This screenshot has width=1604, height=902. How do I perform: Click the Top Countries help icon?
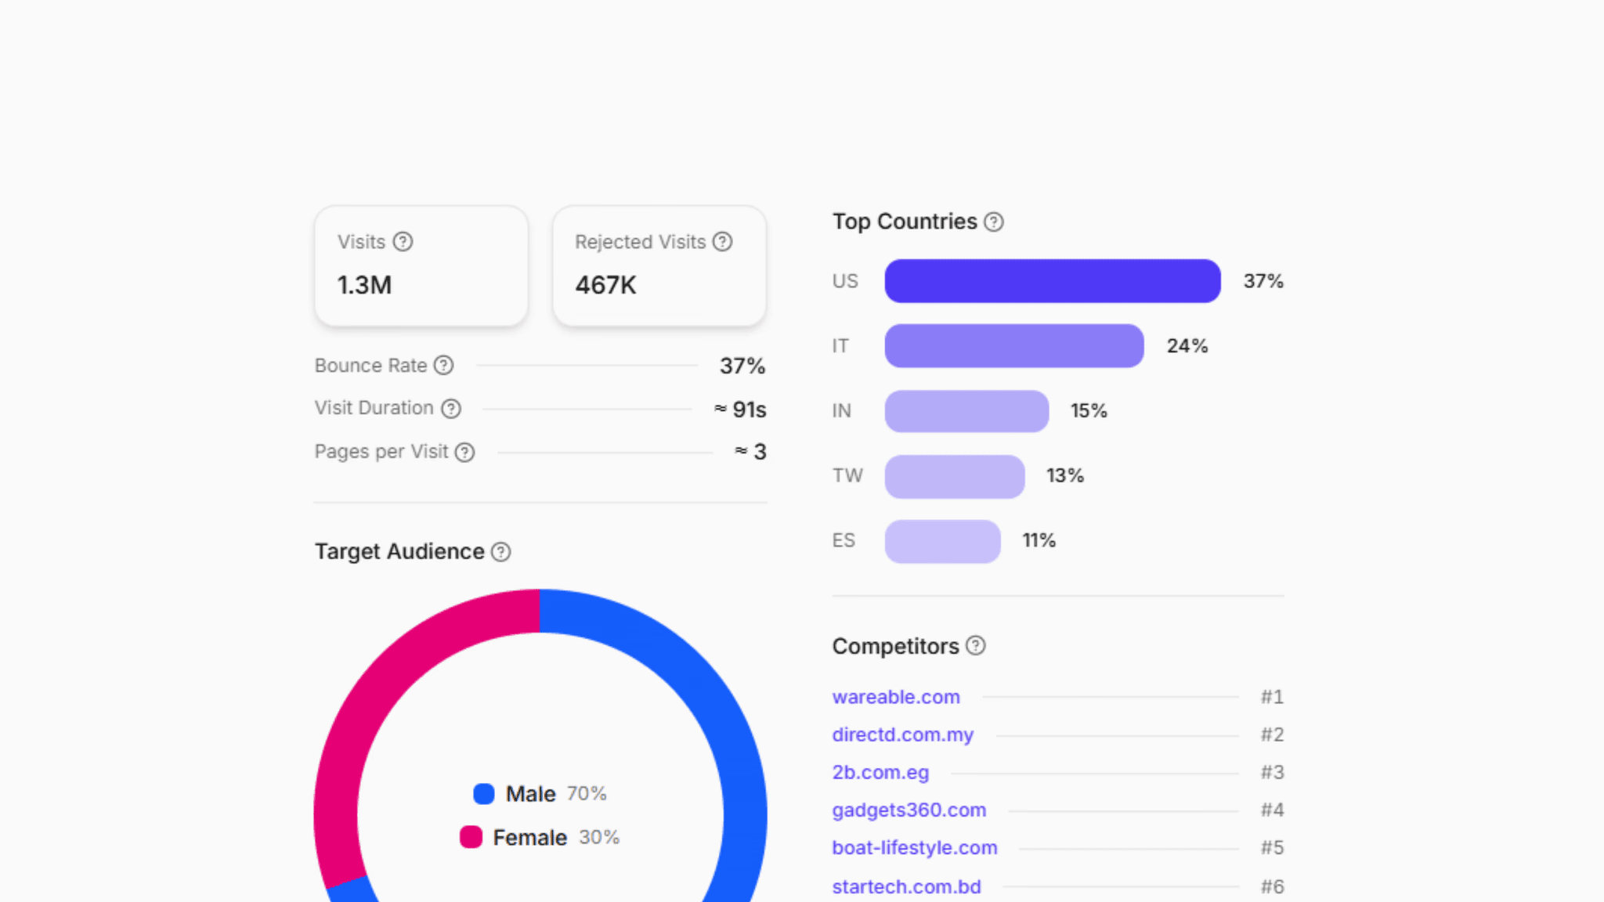[x=994, y=222]
